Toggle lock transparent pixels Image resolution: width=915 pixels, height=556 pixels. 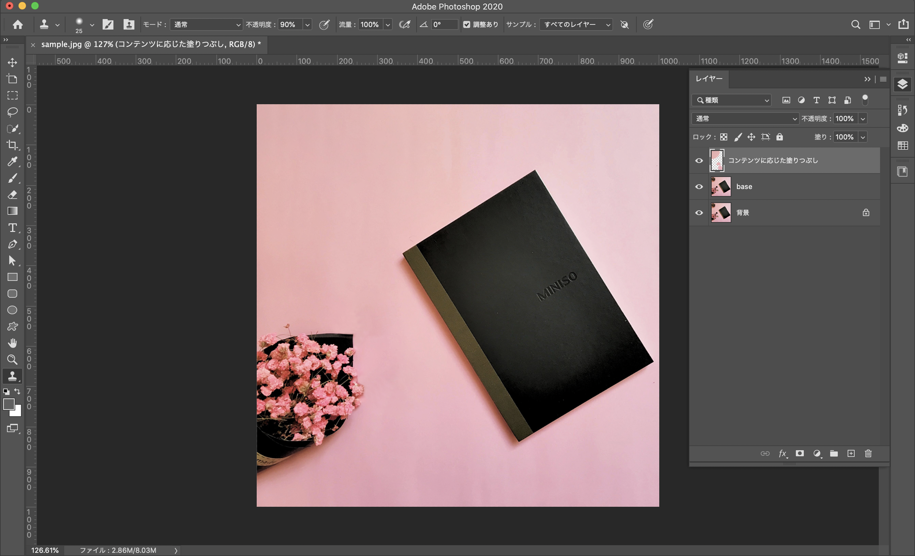tap(723, 137)
